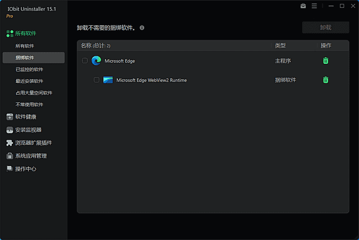Check the Microsoft Edge WebView2 Runtime box
The height and width of the screenshot is (240, 359).
click(96, 80)
